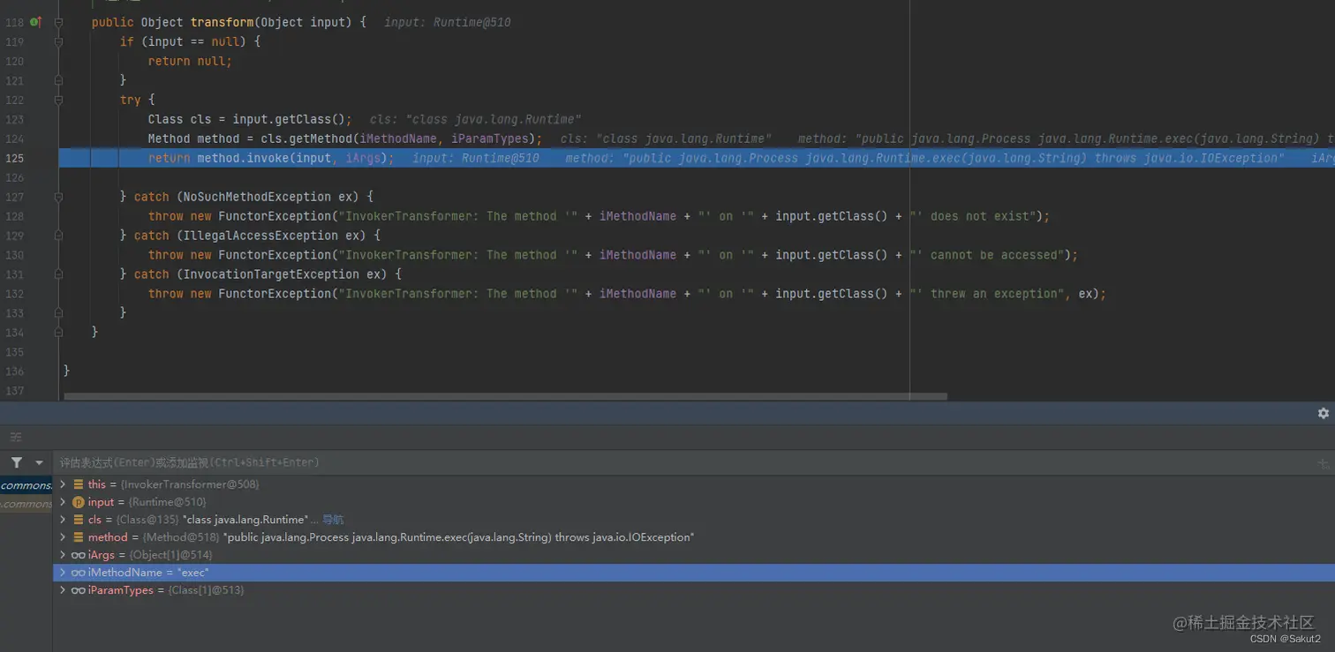The height and width of the screenshot is (652, 1335).
Task: Click the fold end marker on line 133
Action: point(58,313)
